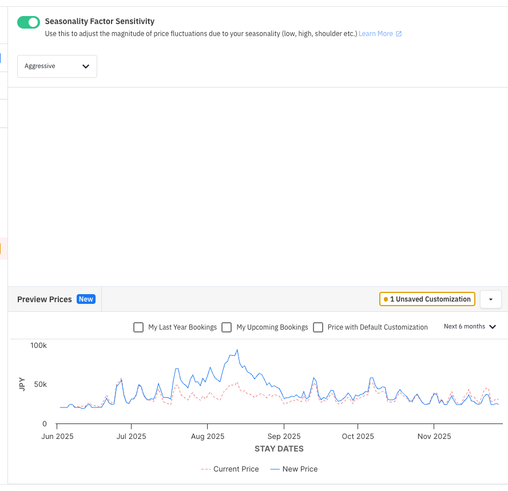This screenshot has width=508, height=491.
Task: Open the caret menu beside Unsaved Customization
Action: pyautogui.click(x=490, y=299)
